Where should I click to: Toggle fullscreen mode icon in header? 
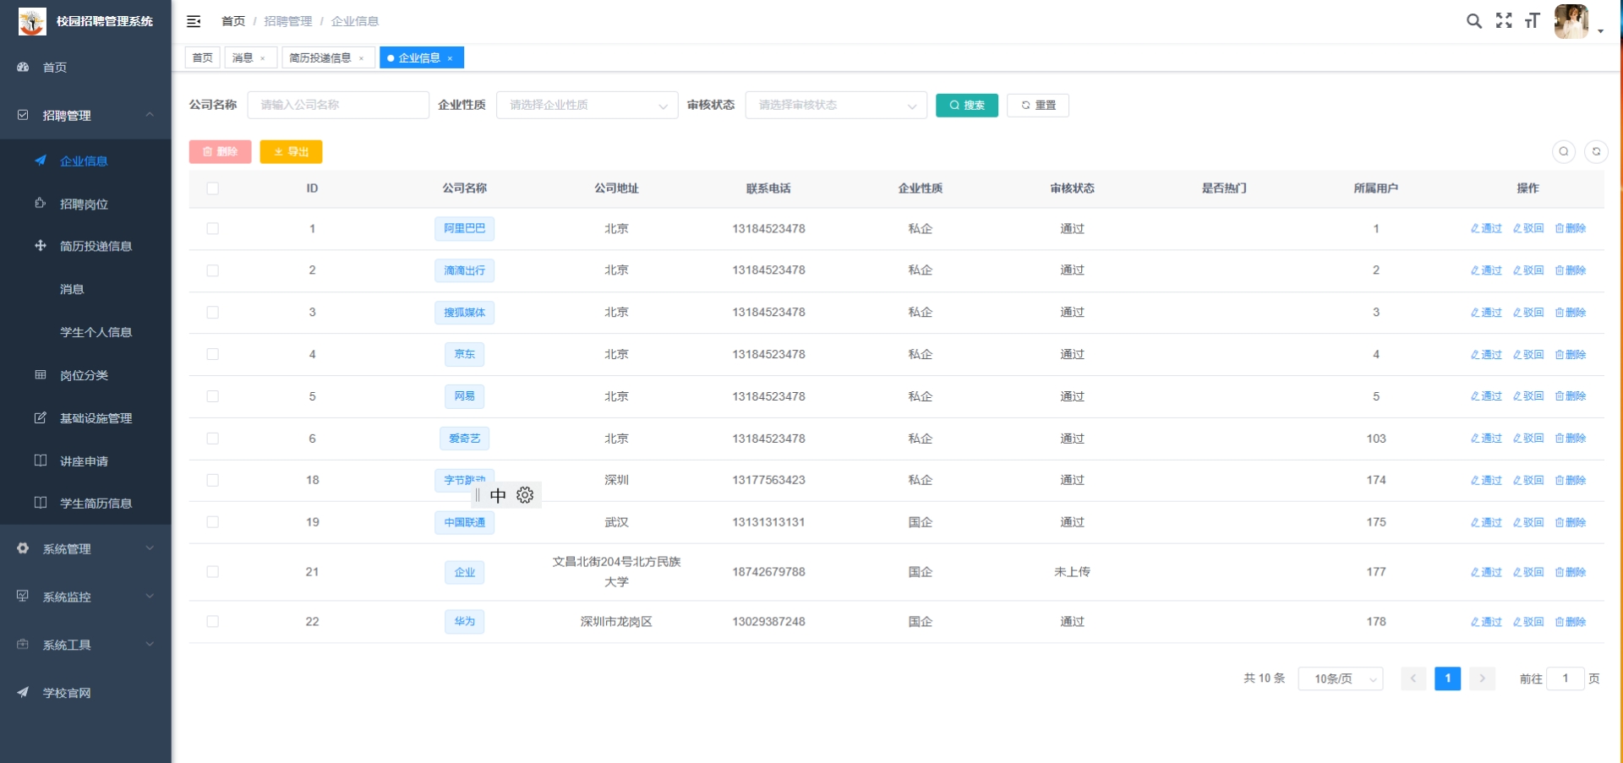(x=1503, y=21)
